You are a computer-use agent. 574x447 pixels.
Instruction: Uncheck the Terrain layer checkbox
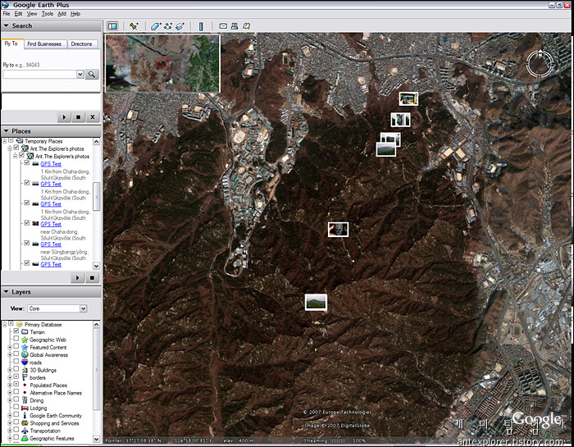[16, 331]
